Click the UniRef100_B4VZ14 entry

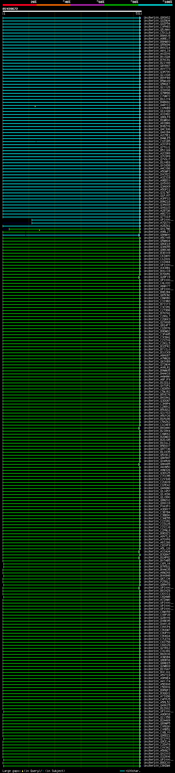[157, 48]
